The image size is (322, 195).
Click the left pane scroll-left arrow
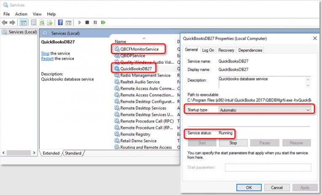tap(3, 153)
